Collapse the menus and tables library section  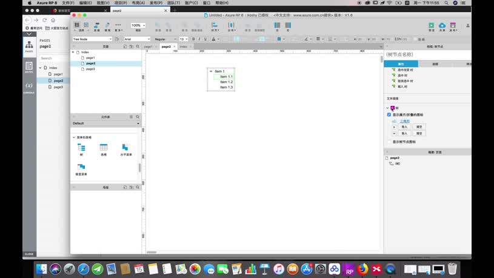74,137
